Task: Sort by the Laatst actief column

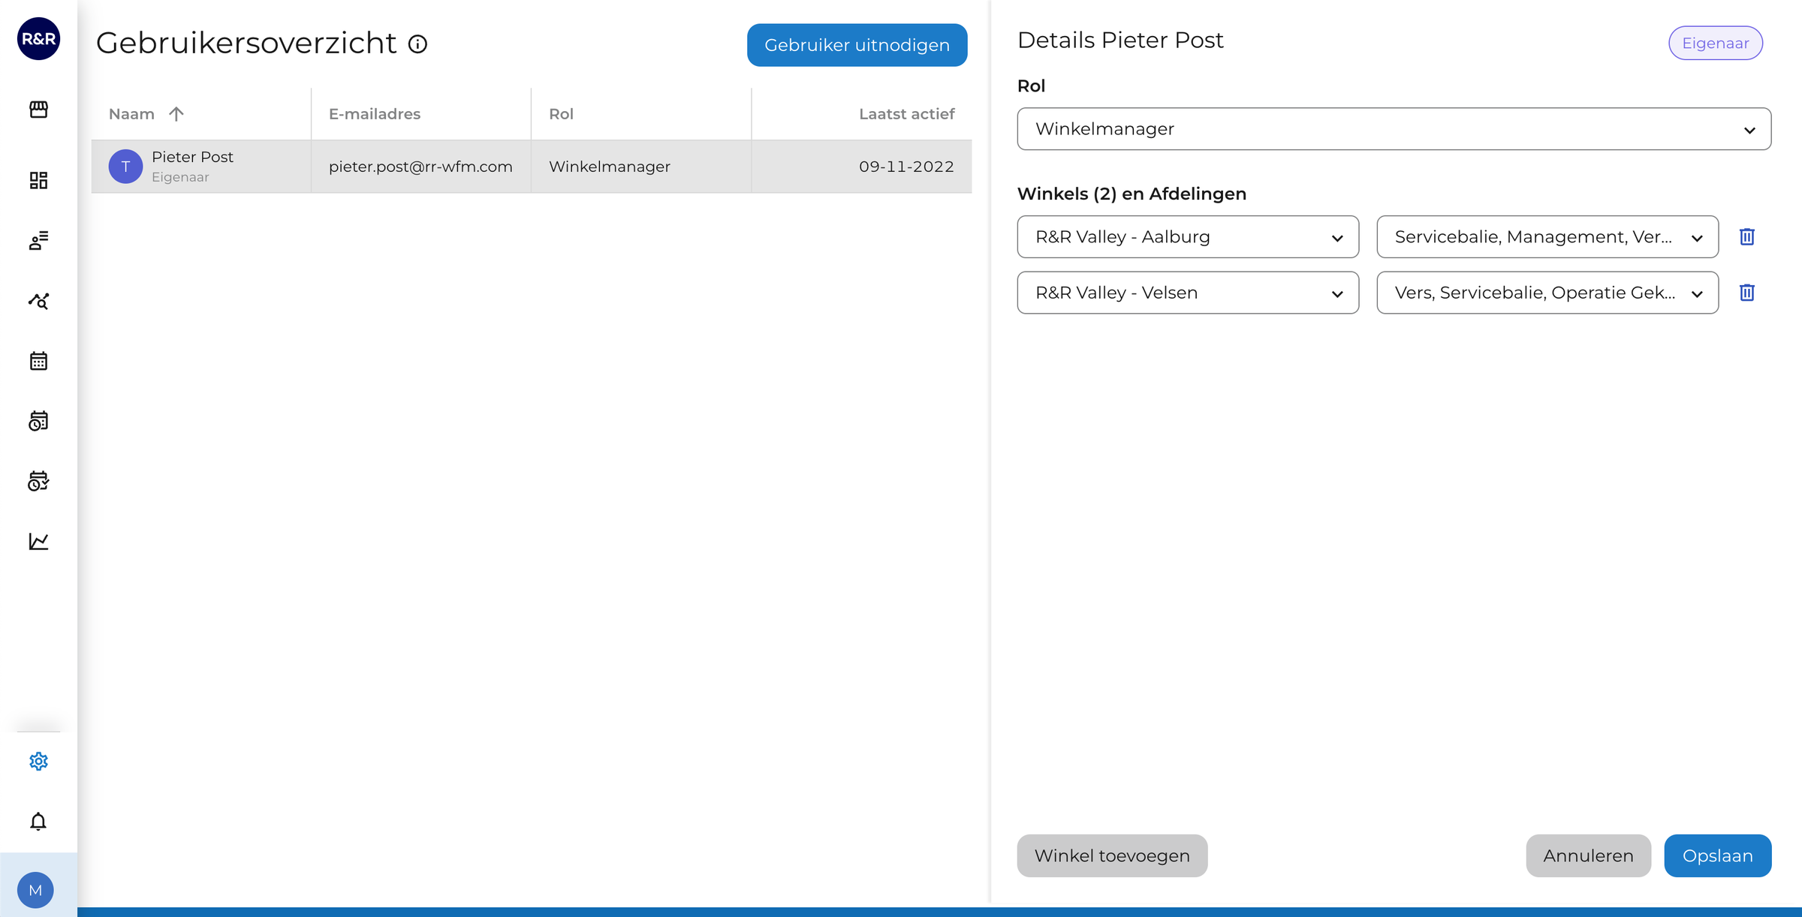Action: [x=906, y=114]
